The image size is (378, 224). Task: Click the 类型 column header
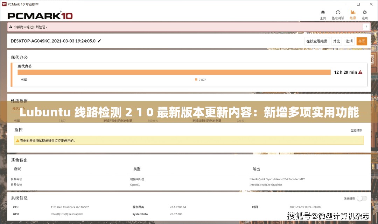click(x=137, y=169)
